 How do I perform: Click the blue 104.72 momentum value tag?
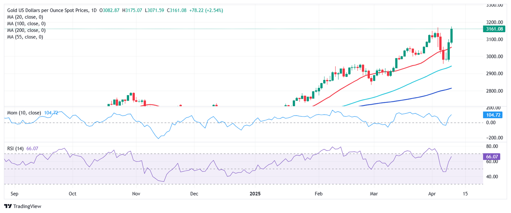493,115
